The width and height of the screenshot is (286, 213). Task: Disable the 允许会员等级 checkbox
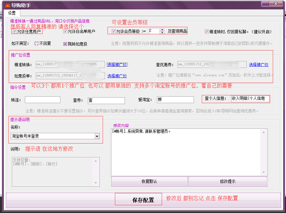click(x=114, y=31)
